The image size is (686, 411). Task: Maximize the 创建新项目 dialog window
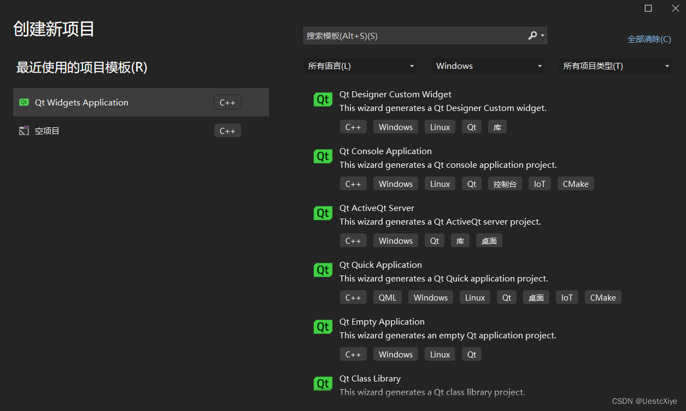click(648, 8)
